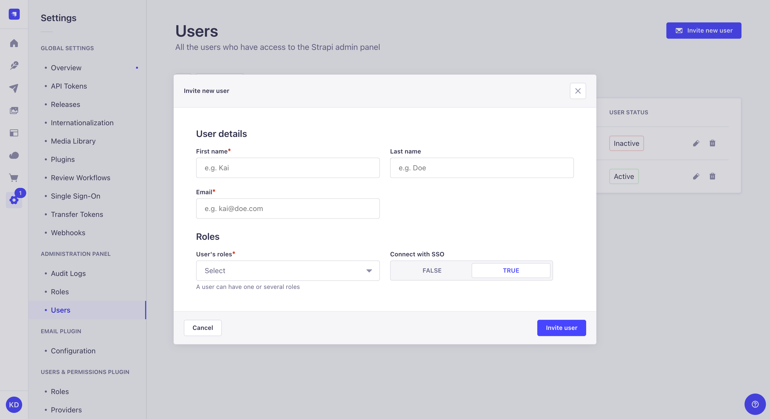Open Webhooks under Global Settings

tap(68, 233)
